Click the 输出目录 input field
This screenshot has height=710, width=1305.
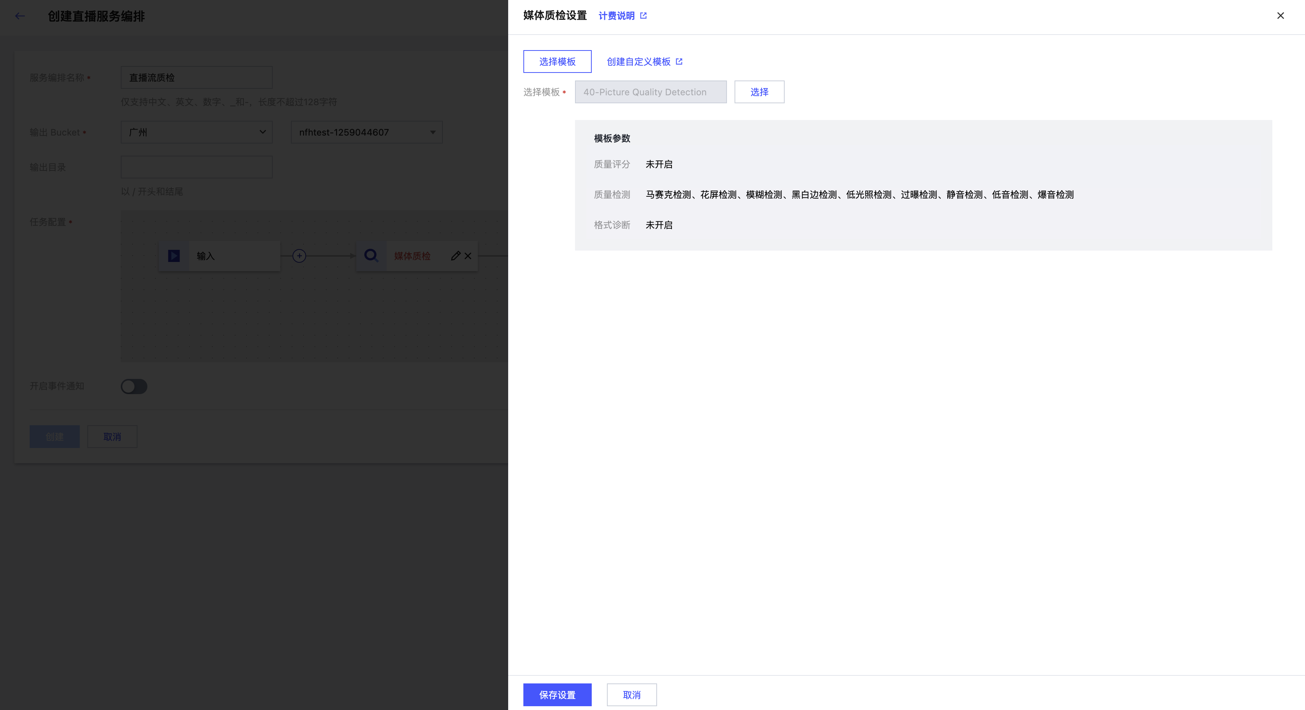click(197, 167)
